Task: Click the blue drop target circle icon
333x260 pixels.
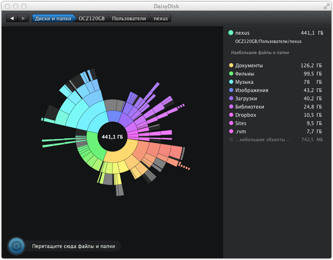Action: (16, 246)
